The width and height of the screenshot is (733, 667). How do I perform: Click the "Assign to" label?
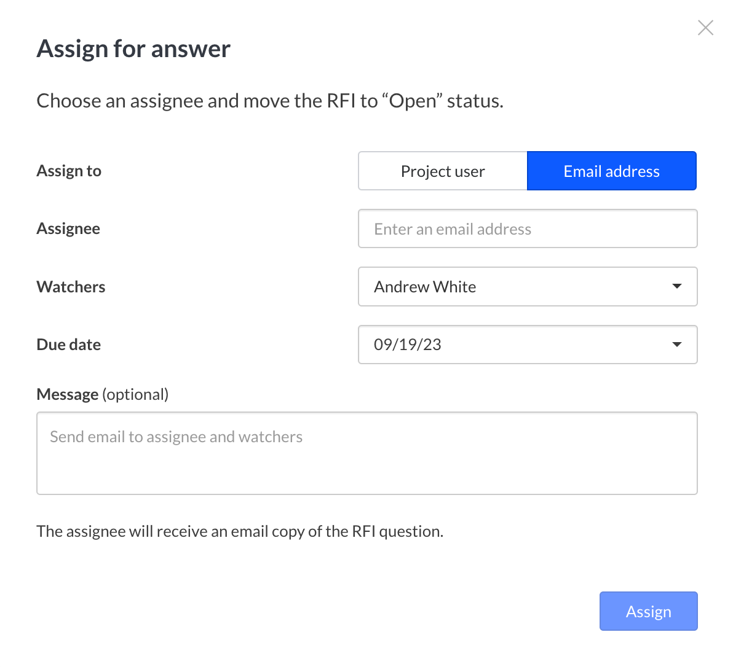pos(69,171)
